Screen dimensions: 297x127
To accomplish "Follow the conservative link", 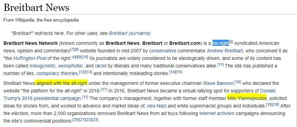I will click(163, 51).
